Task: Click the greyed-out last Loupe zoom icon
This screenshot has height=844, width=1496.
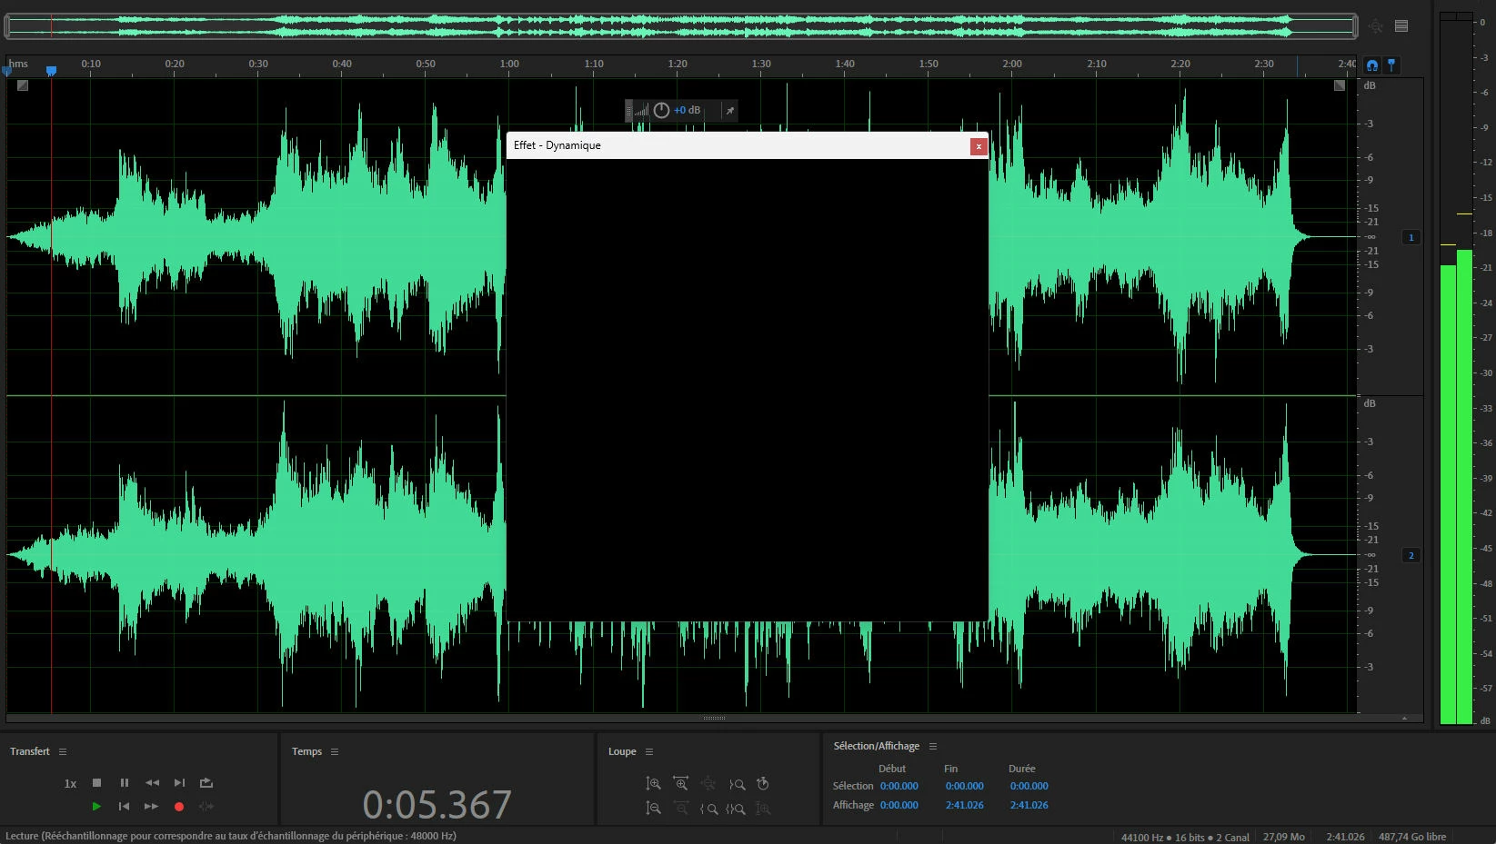Action: 763,808
